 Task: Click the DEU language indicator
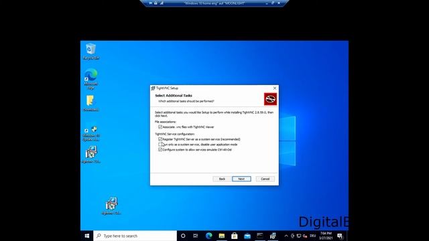tap(313, 236)
